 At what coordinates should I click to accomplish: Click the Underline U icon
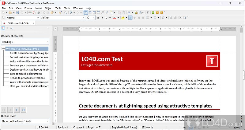tap(106, 18)
